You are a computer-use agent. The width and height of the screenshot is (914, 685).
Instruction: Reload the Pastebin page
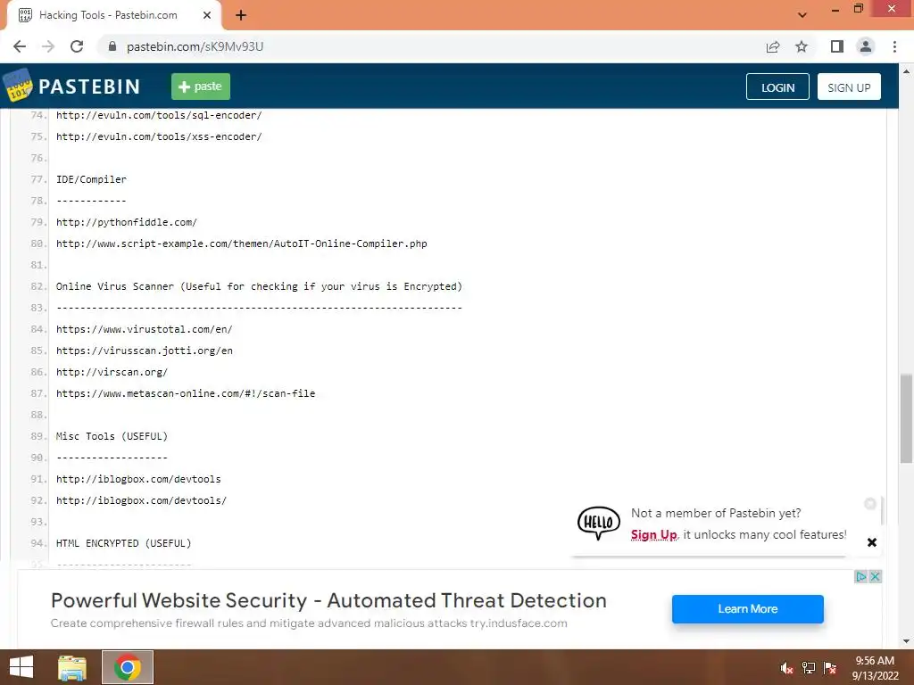point(77,46)
